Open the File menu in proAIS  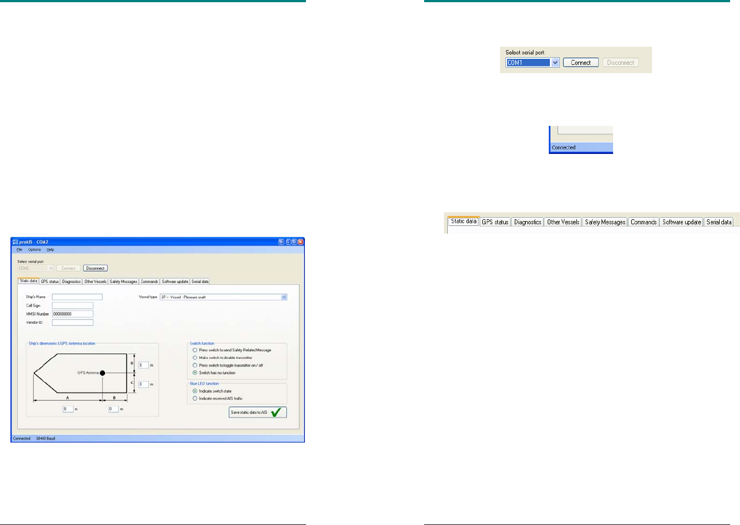pyautogui.click(x=19, y=250)
